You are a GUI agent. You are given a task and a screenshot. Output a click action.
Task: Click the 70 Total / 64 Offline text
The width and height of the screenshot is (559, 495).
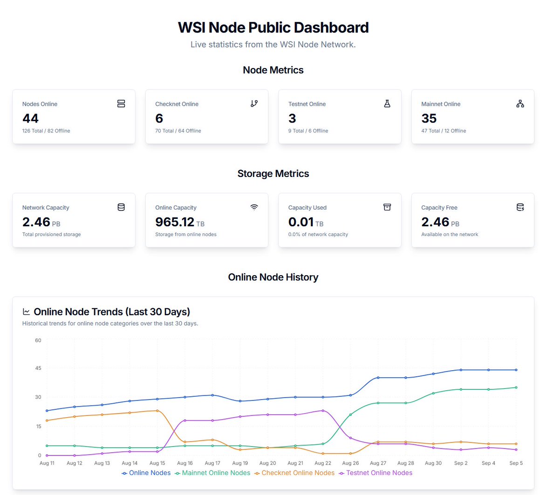(178, 131)
